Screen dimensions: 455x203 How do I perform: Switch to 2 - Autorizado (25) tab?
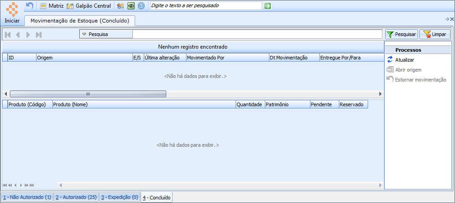(x=76, y=197)
